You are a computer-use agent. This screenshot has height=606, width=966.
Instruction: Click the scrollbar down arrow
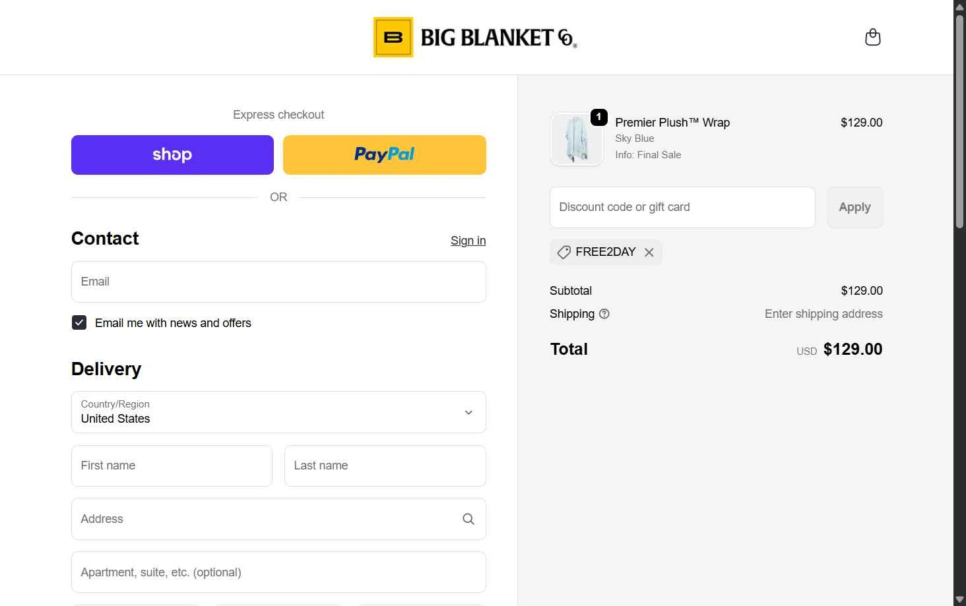(x=960, y=599)
